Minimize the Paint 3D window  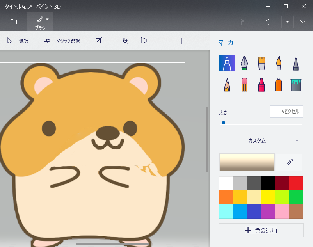click(x=268, y=6)
